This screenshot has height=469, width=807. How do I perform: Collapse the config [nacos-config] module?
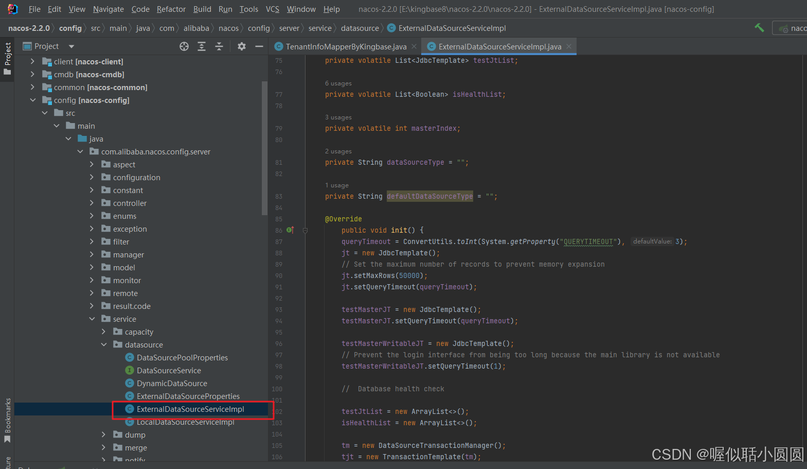pos(32,100)
